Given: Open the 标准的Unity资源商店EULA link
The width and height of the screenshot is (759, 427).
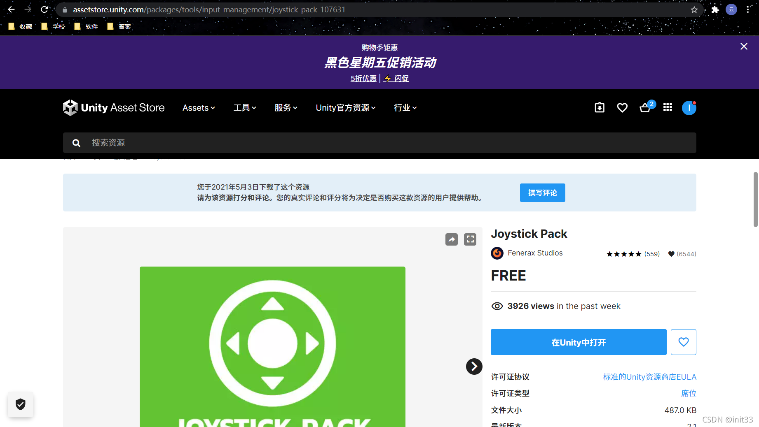Looking at the screenshot, I should (650, 377).
